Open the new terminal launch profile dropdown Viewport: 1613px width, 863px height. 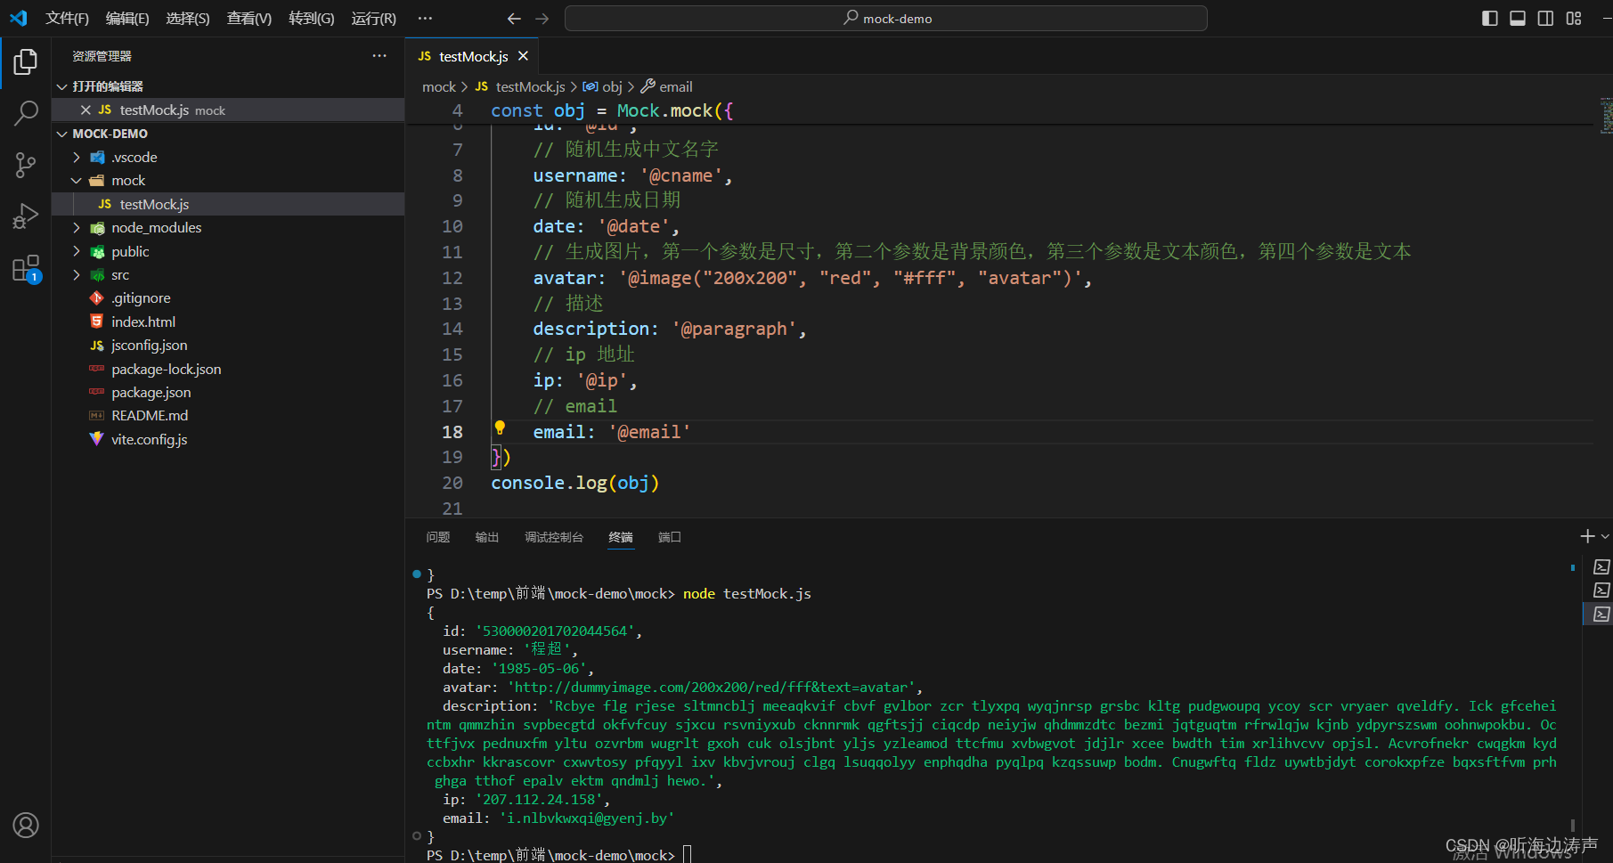point(1605,536)
